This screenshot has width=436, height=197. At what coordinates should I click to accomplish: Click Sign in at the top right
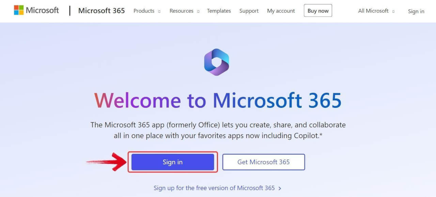coord(416,11)
